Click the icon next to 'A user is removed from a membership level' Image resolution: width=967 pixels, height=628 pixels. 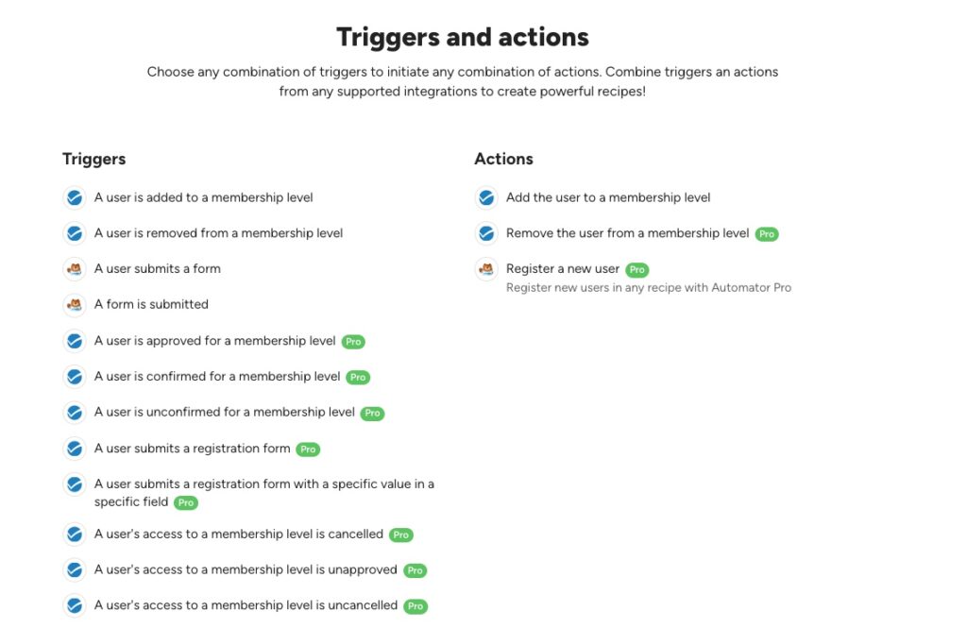(75, 234)
